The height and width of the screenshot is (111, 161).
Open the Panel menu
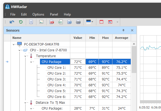[x=54, y=14]
